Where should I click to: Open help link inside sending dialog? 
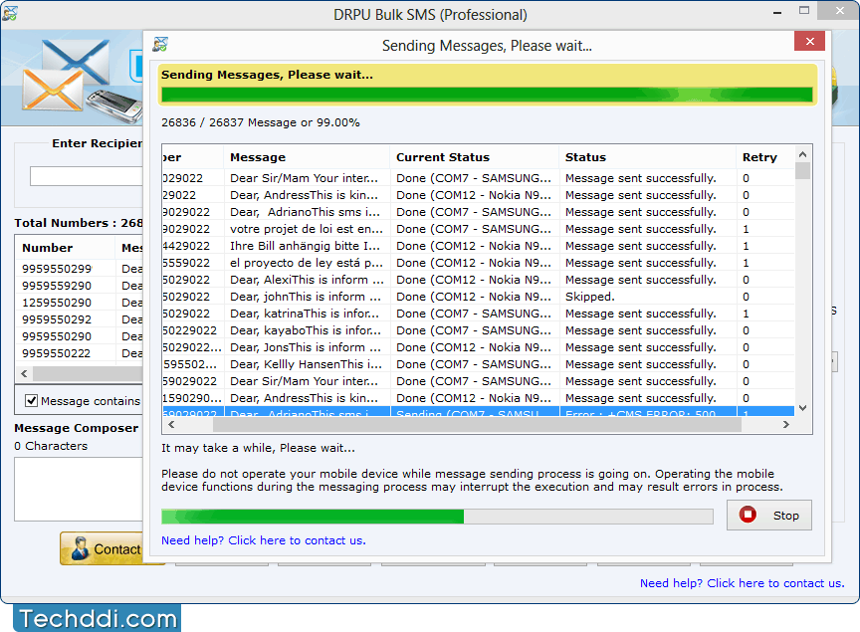tap(263, 540)
